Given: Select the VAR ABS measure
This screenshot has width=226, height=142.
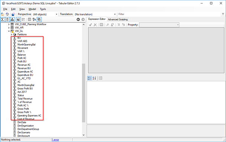Looking at the screenshot, I should click(22, 41).
